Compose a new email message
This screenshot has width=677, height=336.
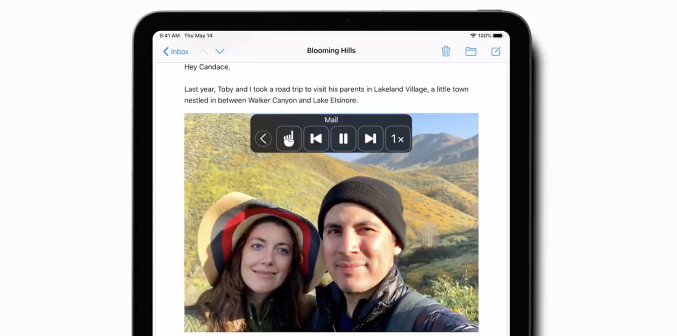point(496,51)
